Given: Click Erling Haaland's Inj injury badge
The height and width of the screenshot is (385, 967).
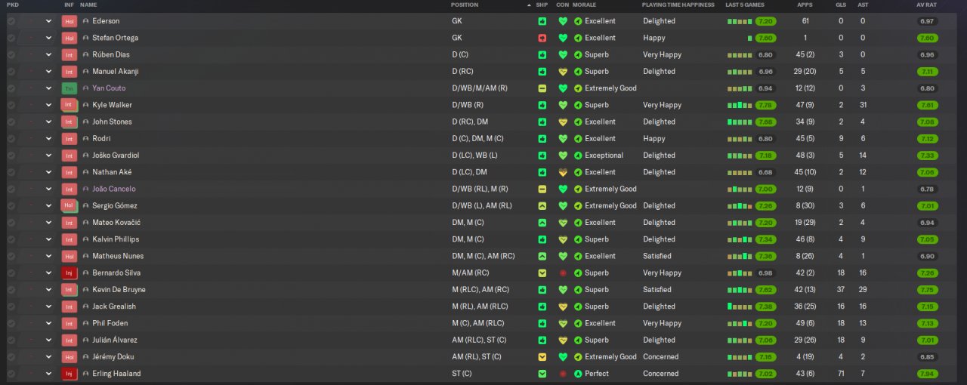Looking at the screenshot, I should (70, 374).
